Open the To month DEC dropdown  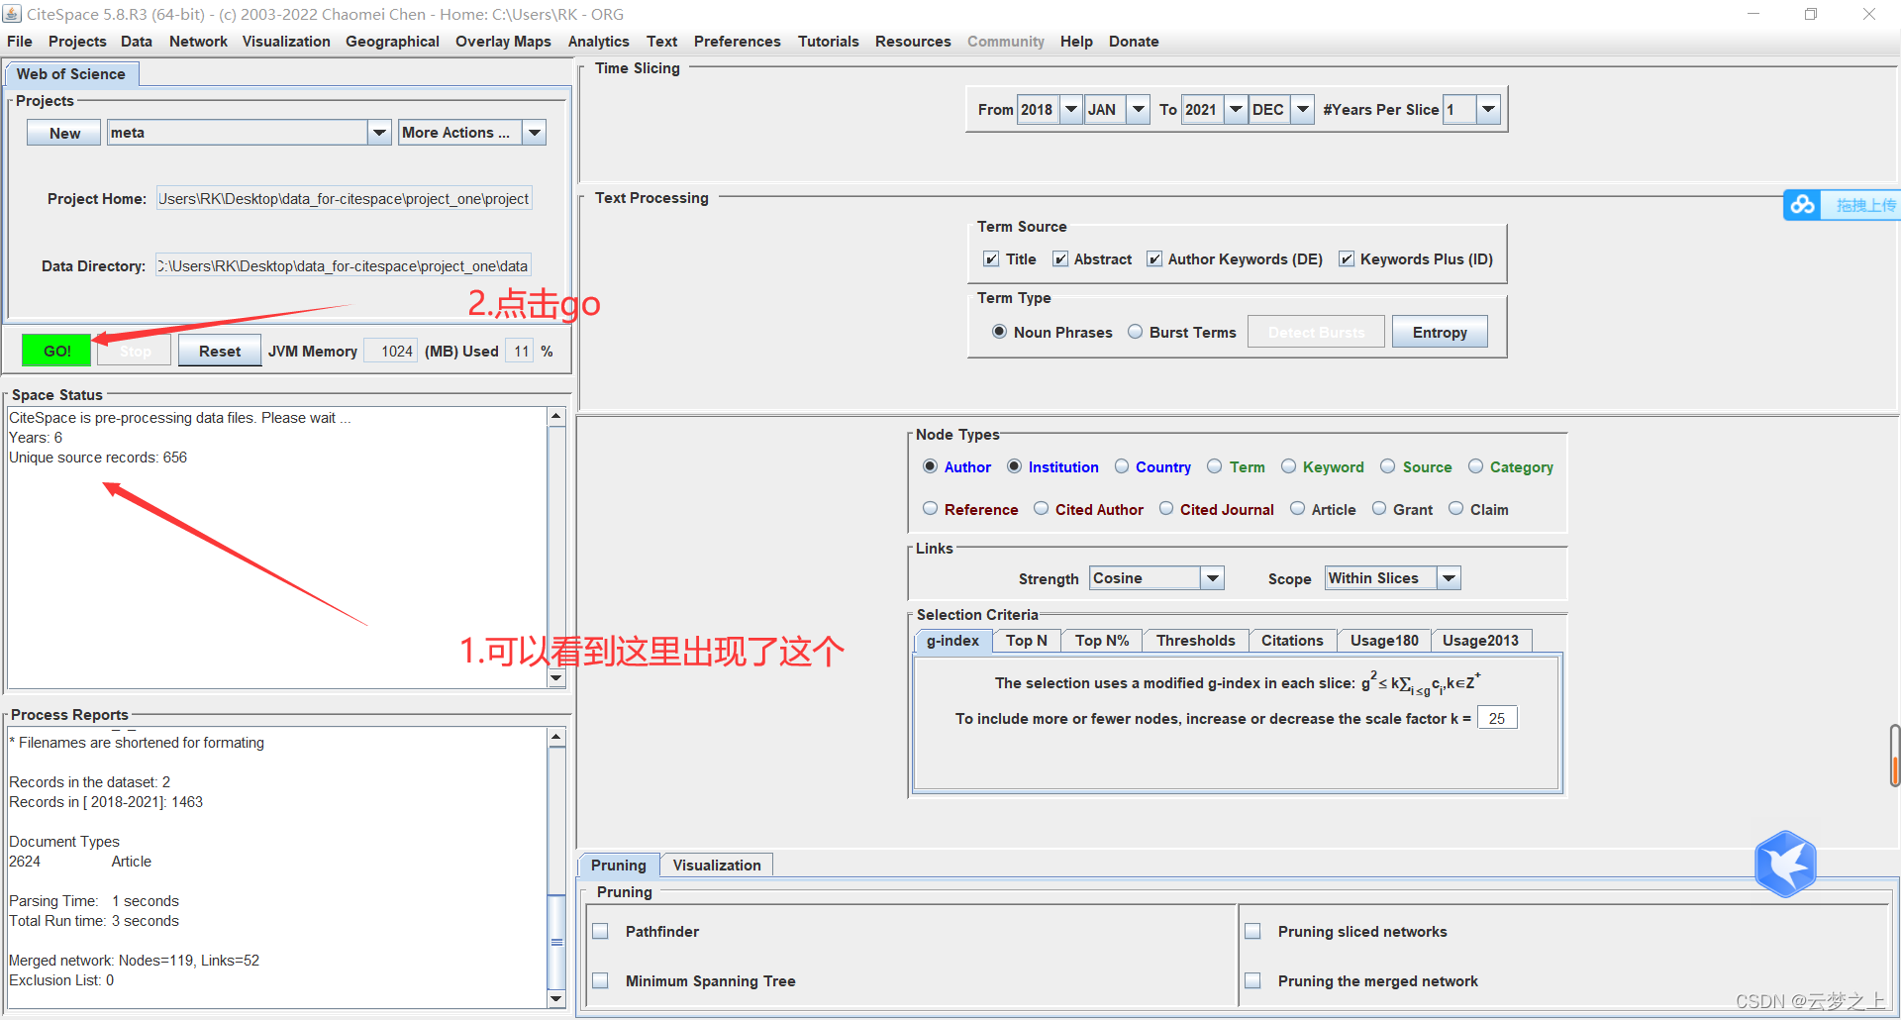click(x=1304, y=110)
